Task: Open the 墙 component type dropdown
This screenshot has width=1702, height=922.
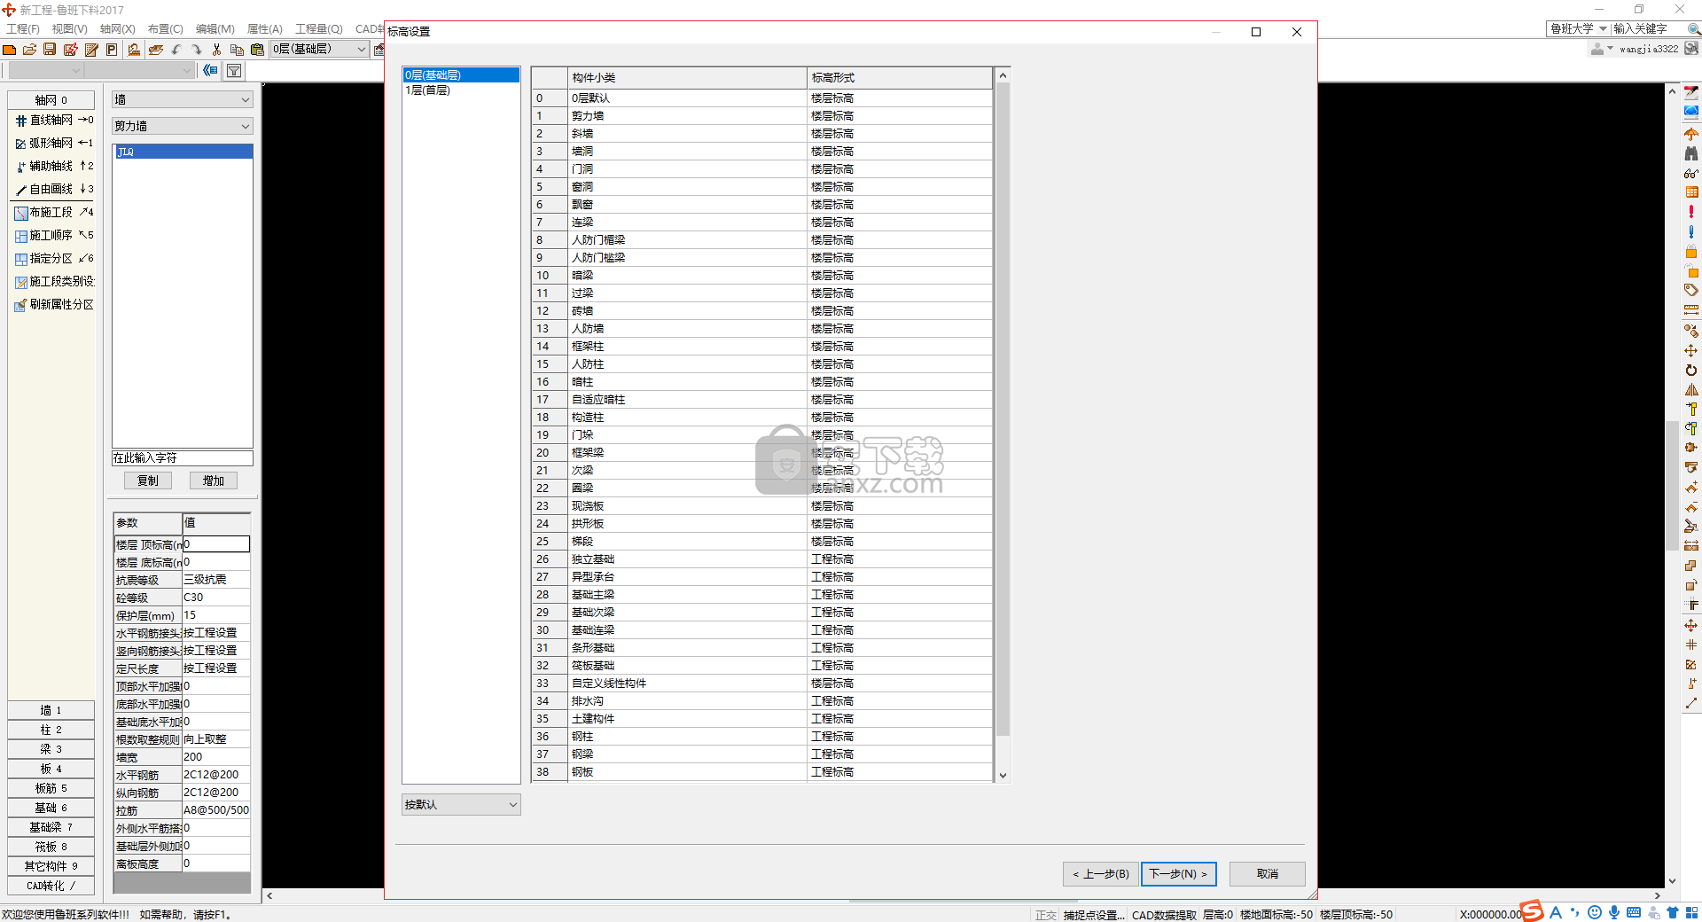Action: 183,100
